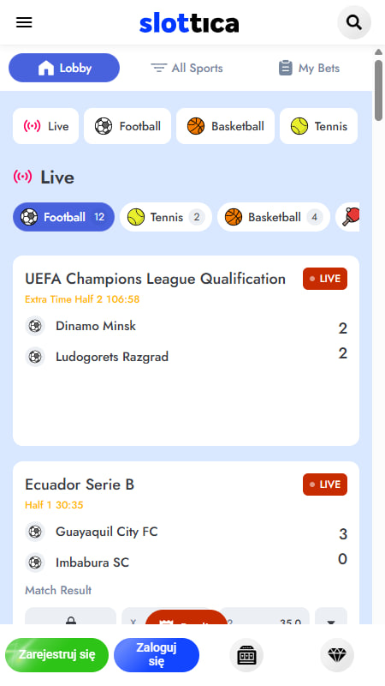Open the My Bets tab
Image resolution: width=385 pixels, height=686 pixels.
click(x=309, y=68)
